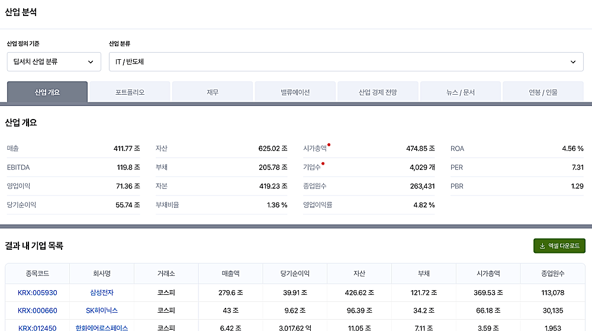
Task: Click the 엑셀 다운로드 button
Action: (x=559, y=246)
